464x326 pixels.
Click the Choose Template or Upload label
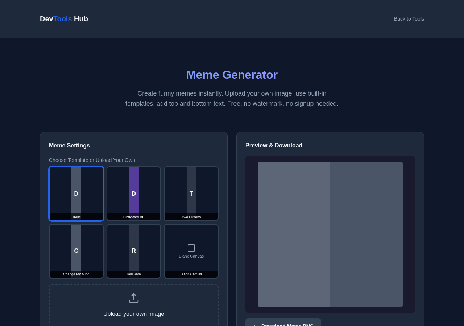92,160
